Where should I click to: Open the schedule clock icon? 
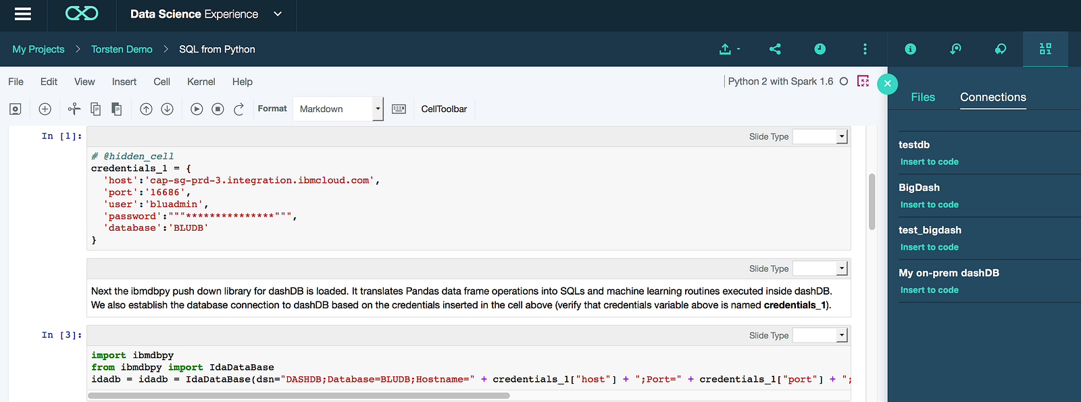[x=820, y=49]
